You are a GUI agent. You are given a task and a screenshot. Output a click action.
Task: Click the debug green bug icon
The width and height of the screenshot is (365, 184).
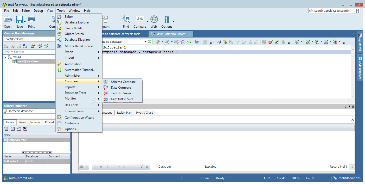click(225, 42)
